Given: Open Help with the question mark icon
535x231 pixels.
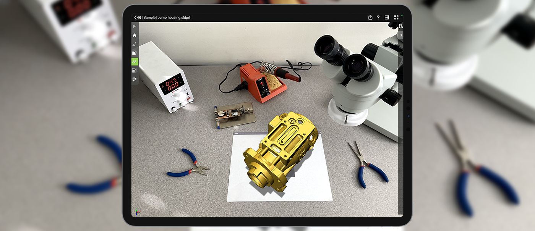Looking at the screenshot, I should click(x=378, y=18).
